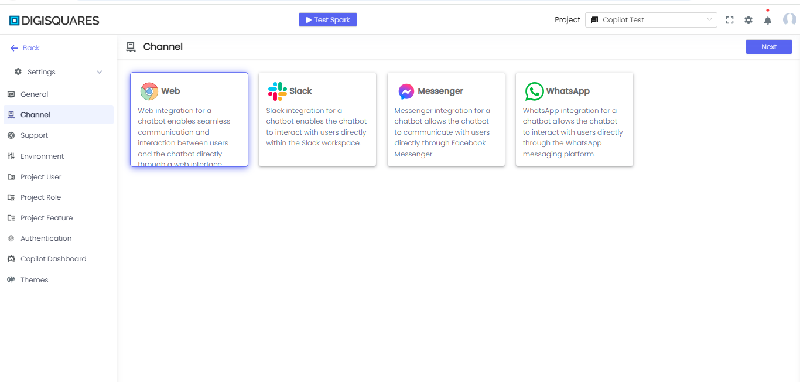Go back using the Back link
This screenshot has height=382, width=800.
(25, 48)
